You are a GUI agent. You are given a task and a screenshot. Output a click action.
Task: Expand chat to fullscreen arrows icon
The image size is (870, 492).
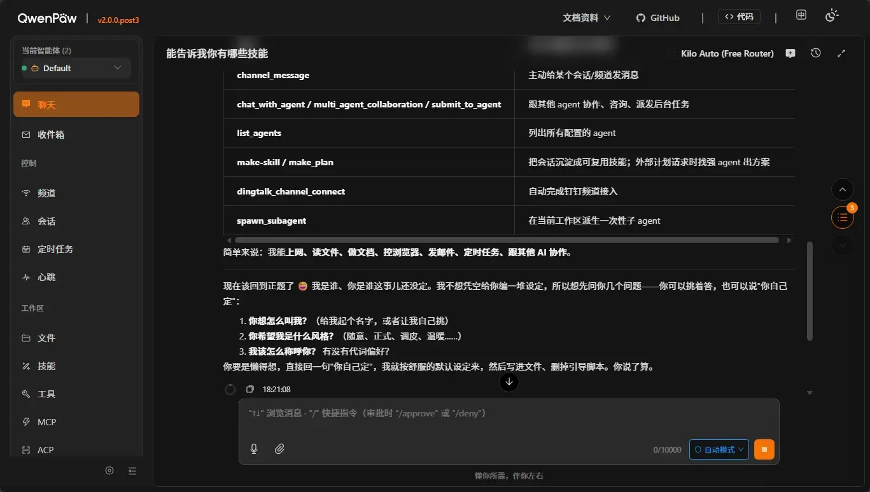coord(841,53)
